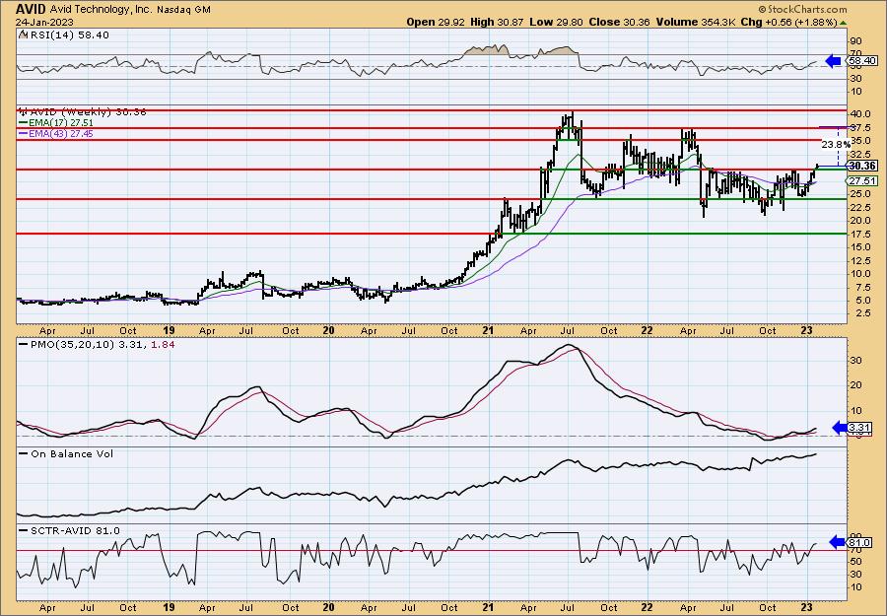Click the green up-triangle change indicator

tap(844, 23)
